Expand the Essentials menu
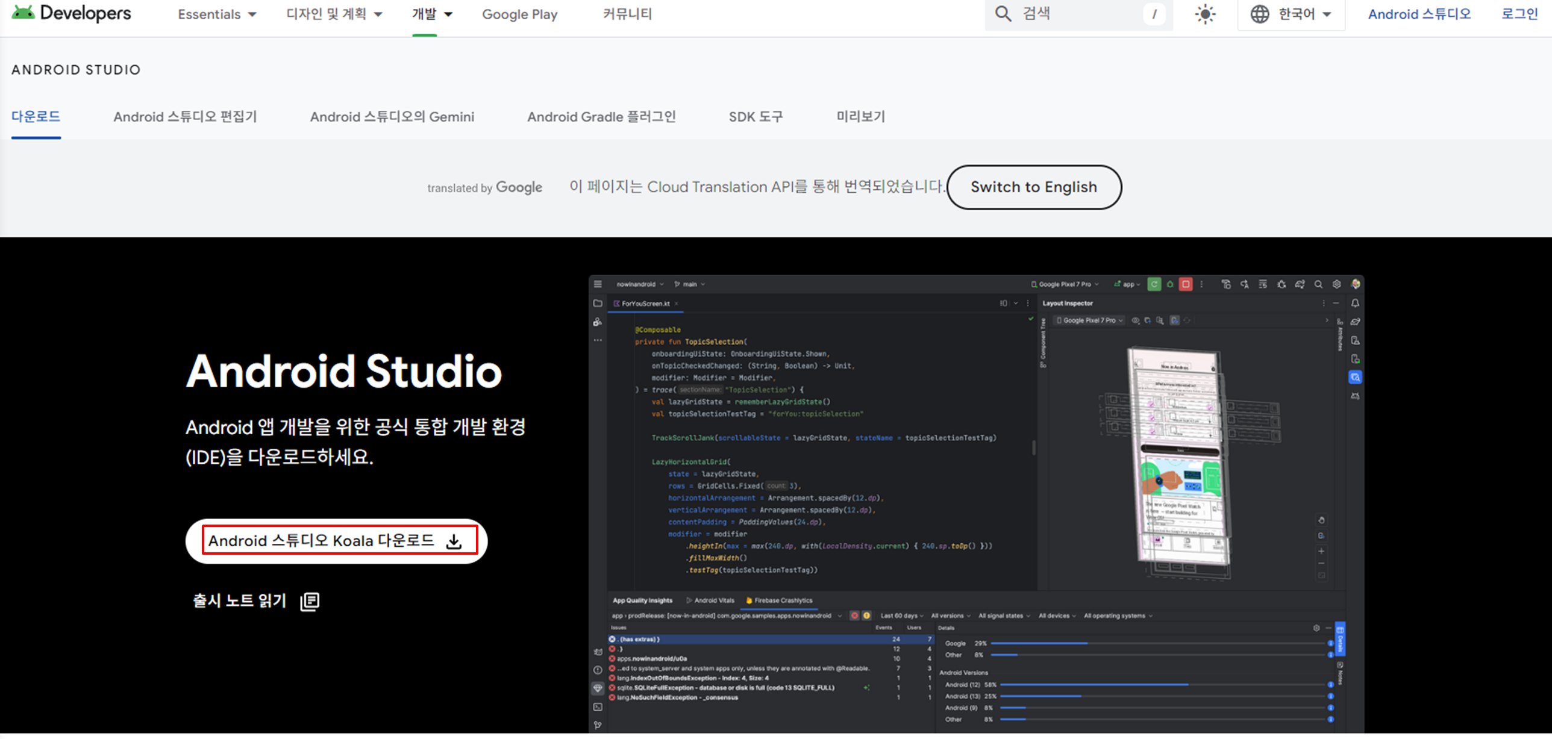Screen dimensions: 1552x739 pyautogui.click(x=217, y=14)
